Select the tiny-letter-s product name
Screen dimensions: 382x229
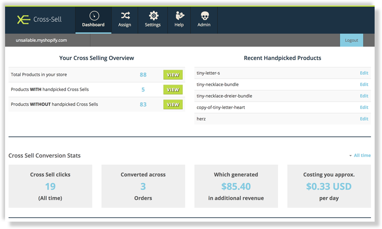(x=208, y=73)
